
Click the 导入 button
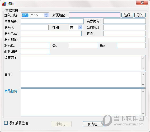point(140,15)
